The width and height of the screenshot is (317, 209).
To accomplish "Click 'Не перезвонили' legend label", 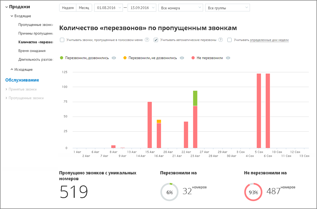I will (210, 58).
